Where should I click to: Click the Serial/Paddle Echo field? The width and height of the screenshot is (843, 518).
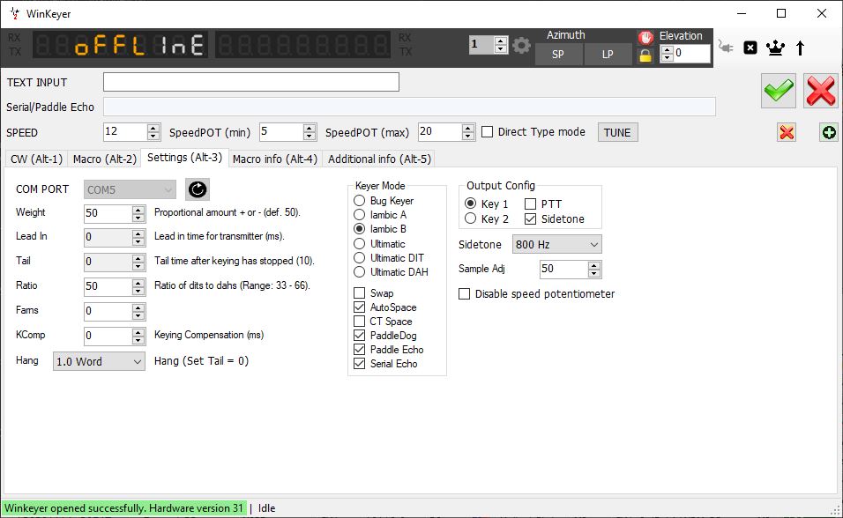coord(409,107)
